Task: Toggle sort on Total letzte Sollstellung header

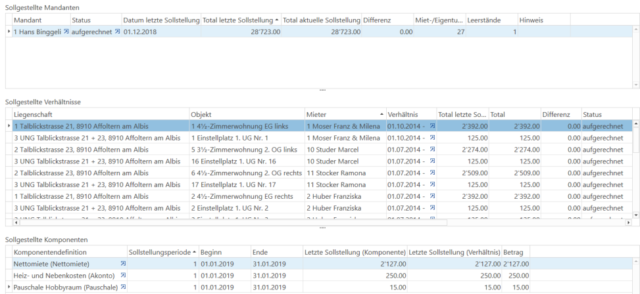Action: (x=241, y=20)
